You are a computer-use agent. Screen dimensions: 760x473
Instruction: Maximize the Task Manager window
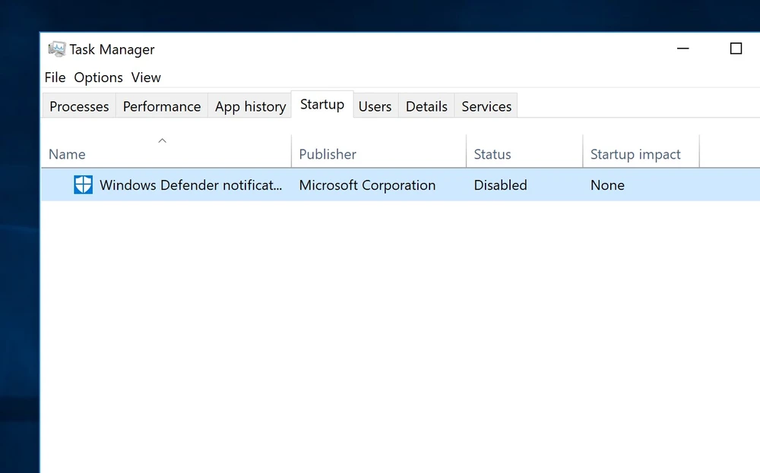tap(736, 49)
